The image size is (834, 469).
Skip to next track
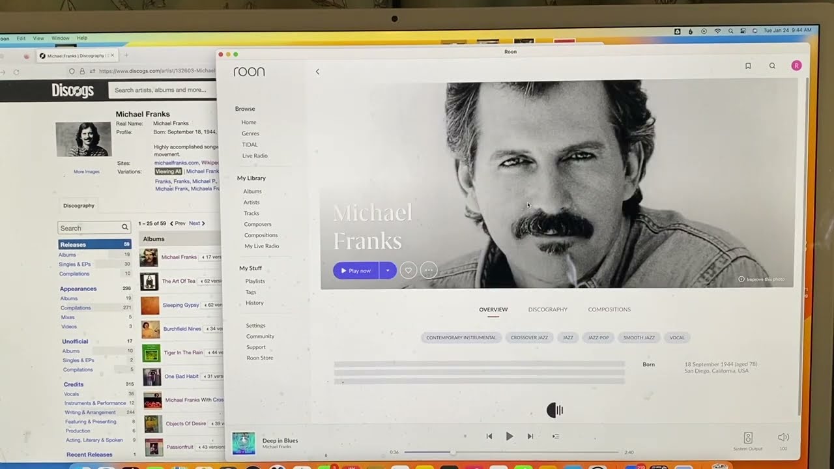click(530, 436)
